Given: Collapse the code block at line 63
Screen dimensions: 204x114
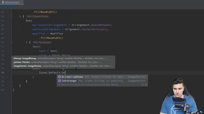Looking at the screenshot, I should 11,16.
